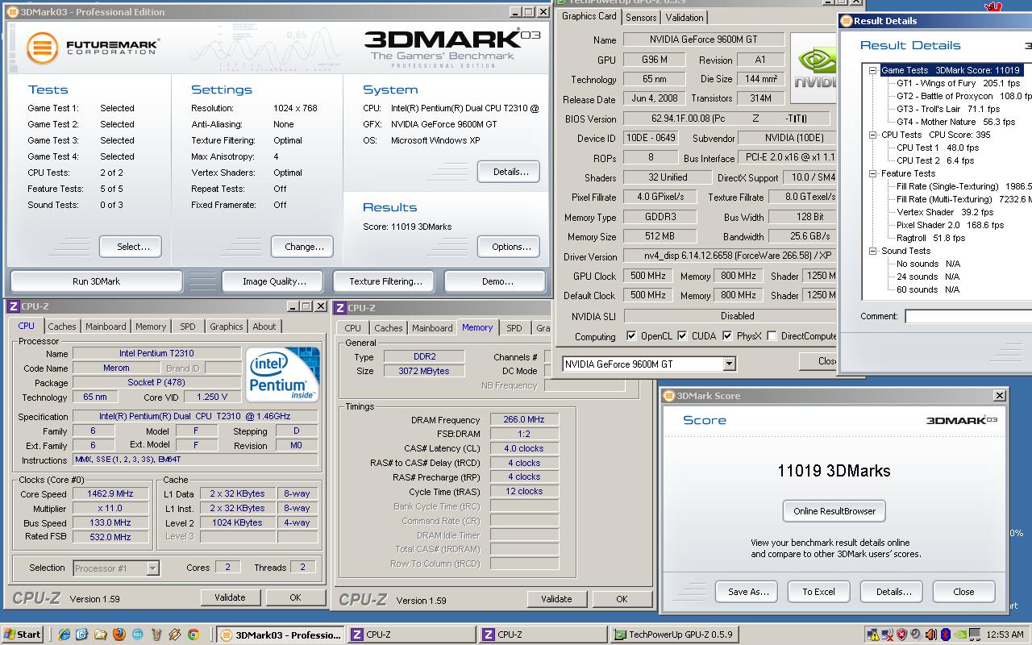Toggle the OpenCL checkbox in GPU-Z

tap(631, 336)
